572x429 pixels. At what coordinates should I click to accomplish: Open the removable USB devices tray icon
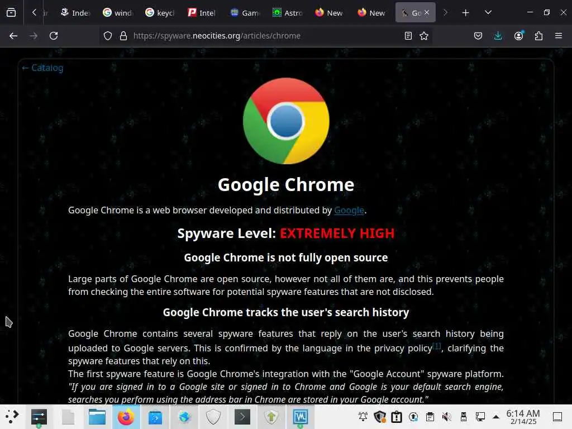pyautogui.click(x=464, y=417)
